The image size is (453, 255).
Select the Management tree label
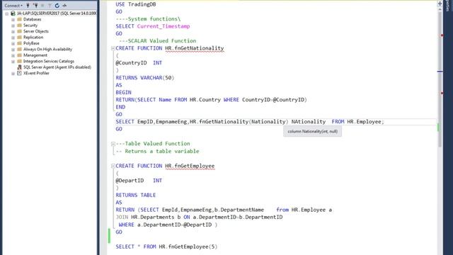35,55
